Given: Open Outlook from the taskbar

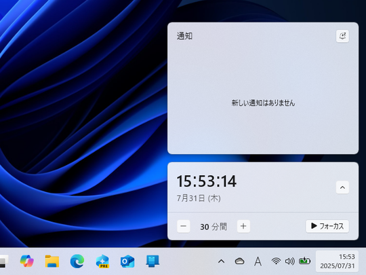Looking at the screenshot, I should click(127, 261).
